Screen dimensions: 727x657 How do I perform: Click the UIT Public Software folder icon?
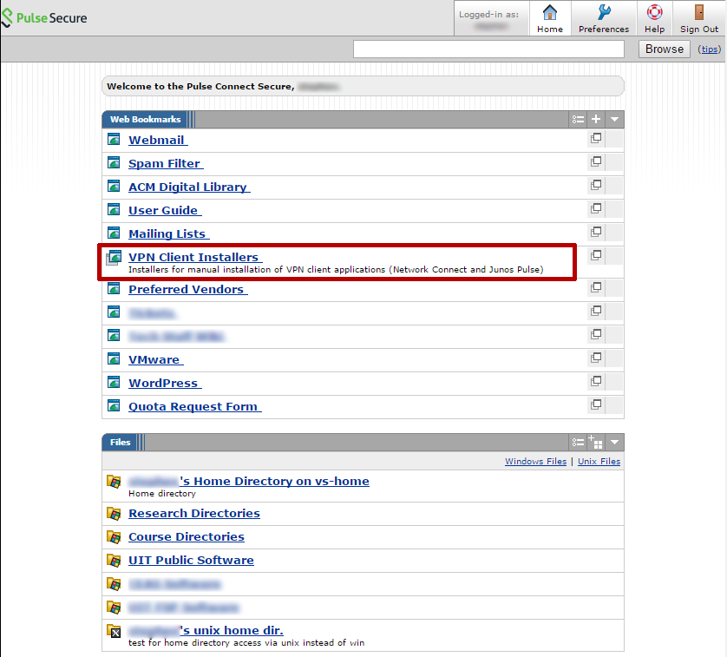[114, 561]
